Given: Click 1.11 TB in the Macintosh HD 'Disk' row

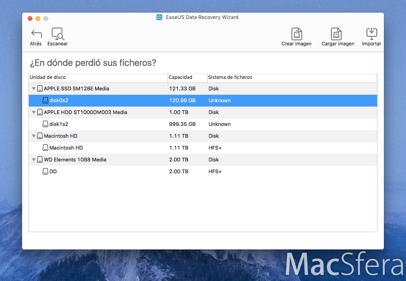Looking at the screenshot, I should coord(179,136).
